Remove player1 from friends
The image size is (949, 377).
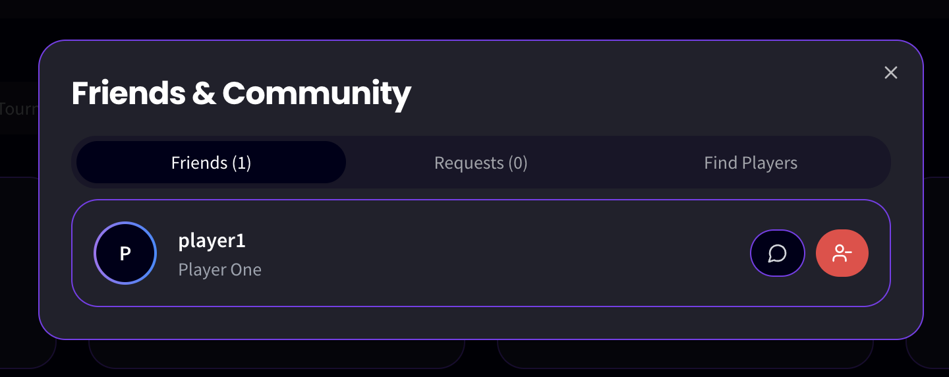842,253
